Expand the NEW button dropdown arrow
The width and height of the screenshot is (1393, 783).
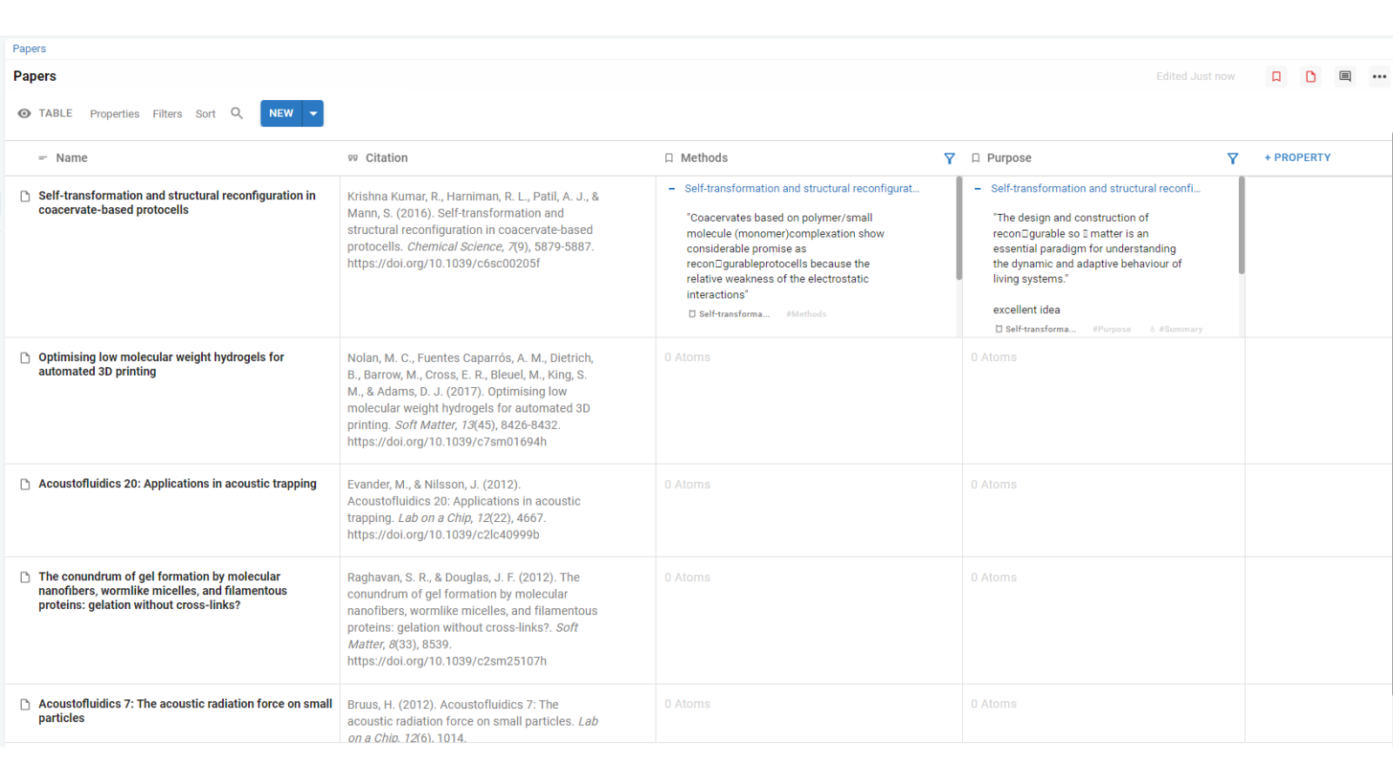coord(313,113)
